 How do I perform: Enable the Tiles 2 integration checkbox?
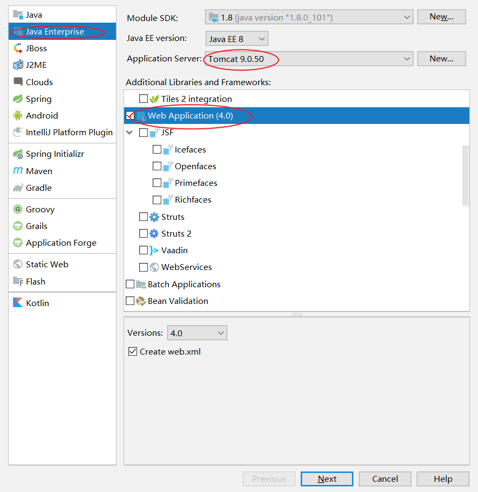144,99
